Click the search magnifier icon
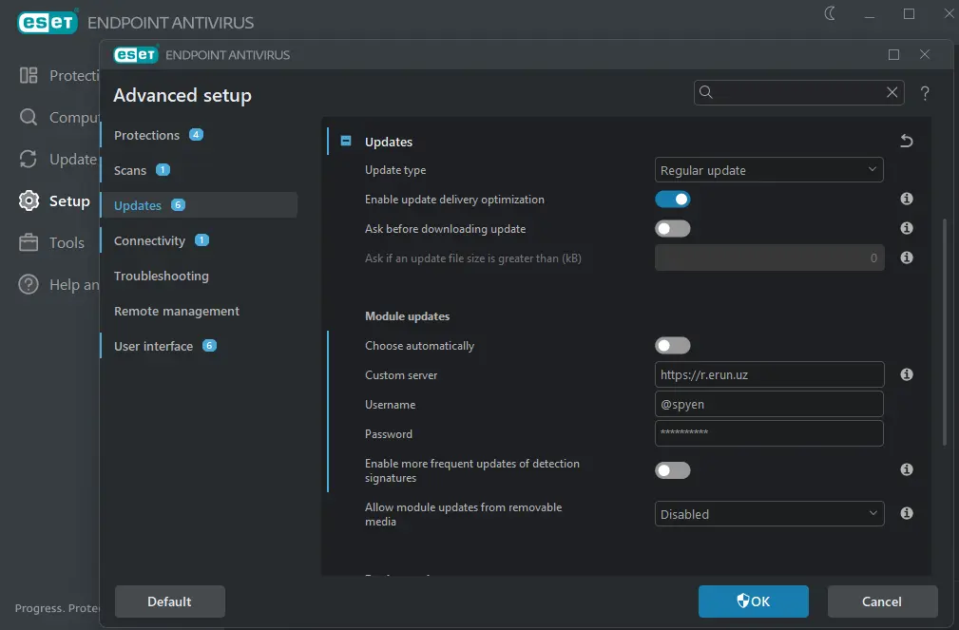This screenshot has height=630, width=959. click(x=706, y=92)
